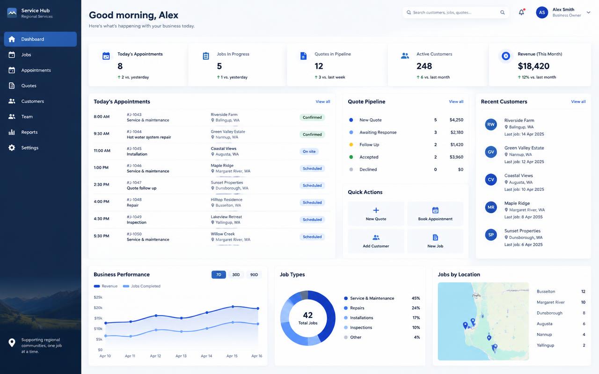Viewport: 599px width, 374px height.
Task: Click the AS profile avatar
Action: pos(542,13)
